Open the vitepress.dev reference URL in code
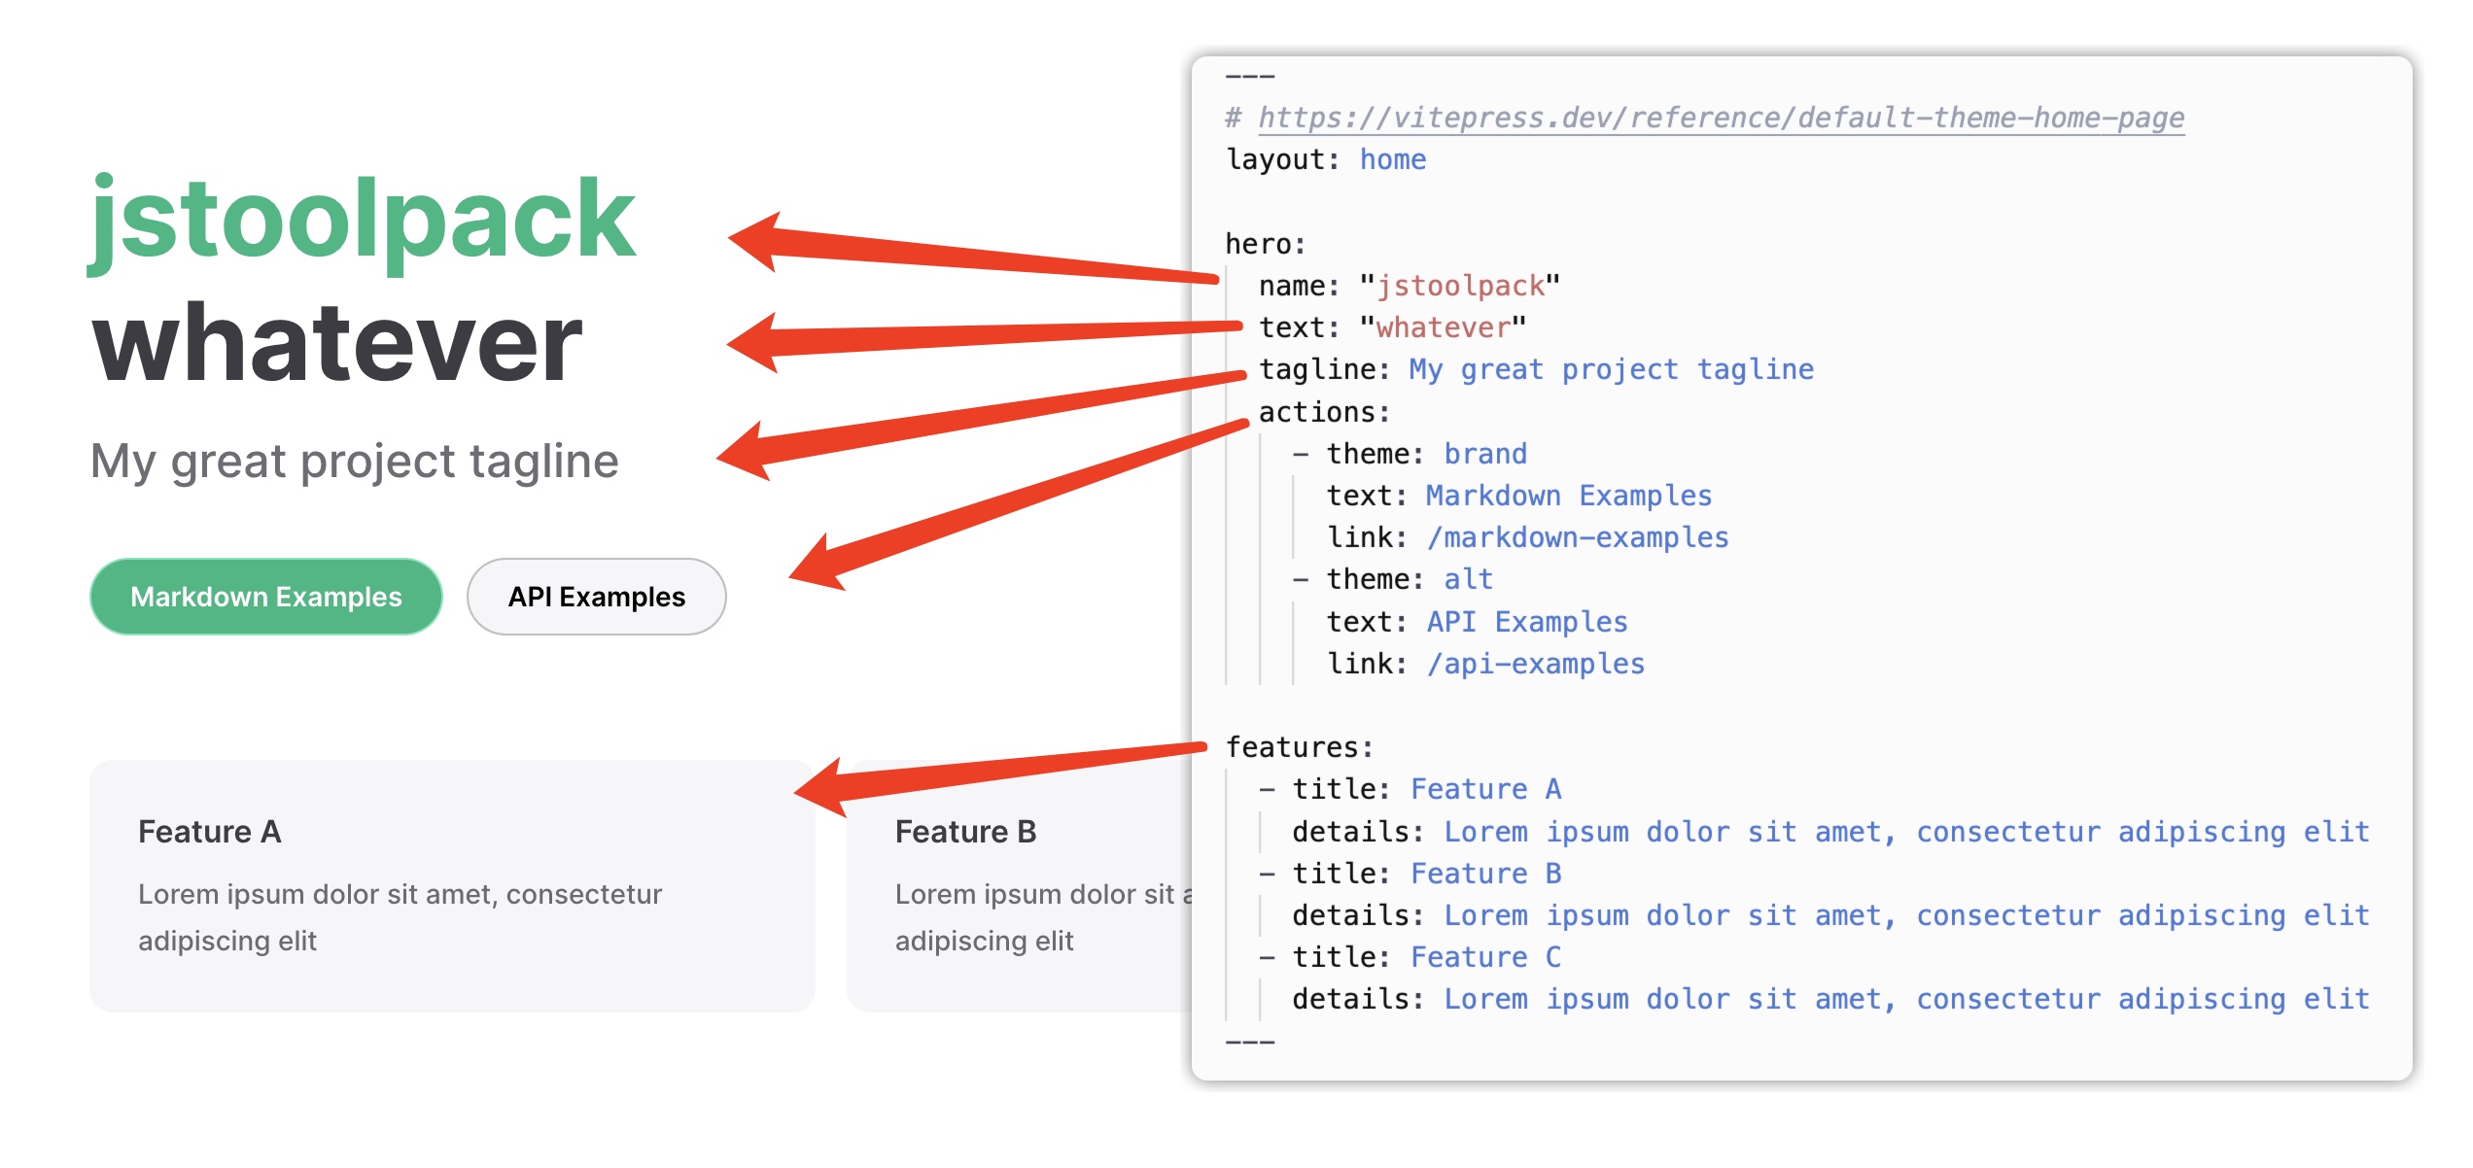2473x1168 pixels. (x=1721, y=118)
